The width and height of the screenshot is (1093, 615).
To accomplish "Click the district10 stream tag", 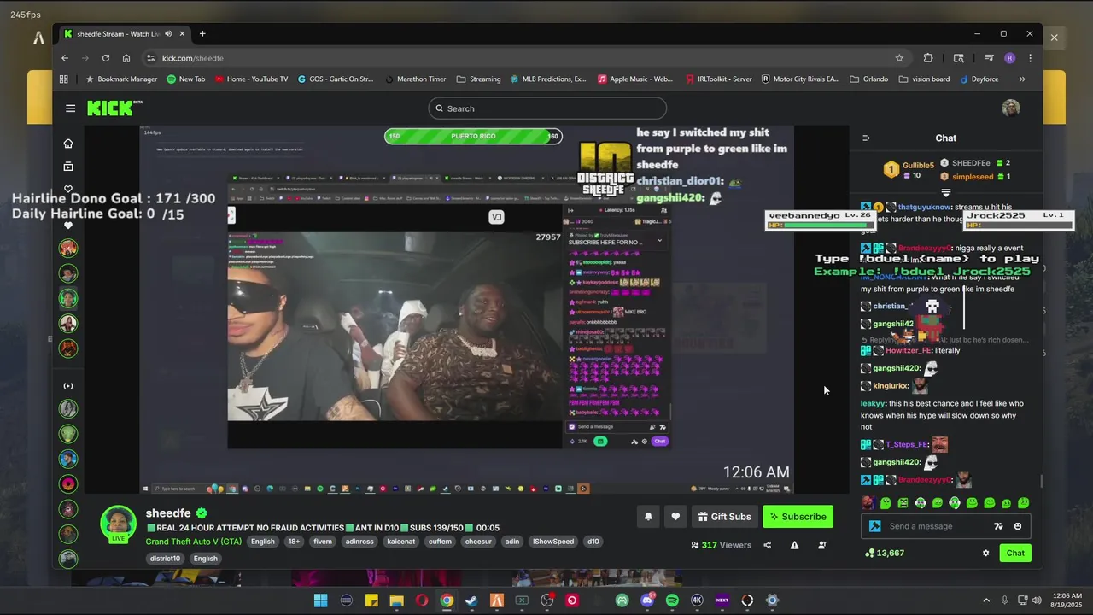I will 165,559.
